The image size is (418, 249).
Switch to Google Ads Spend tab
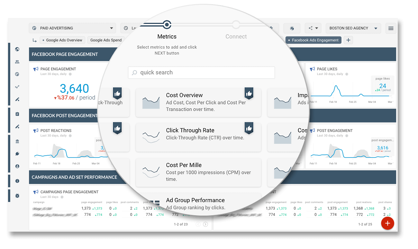[x=106, y=40]
